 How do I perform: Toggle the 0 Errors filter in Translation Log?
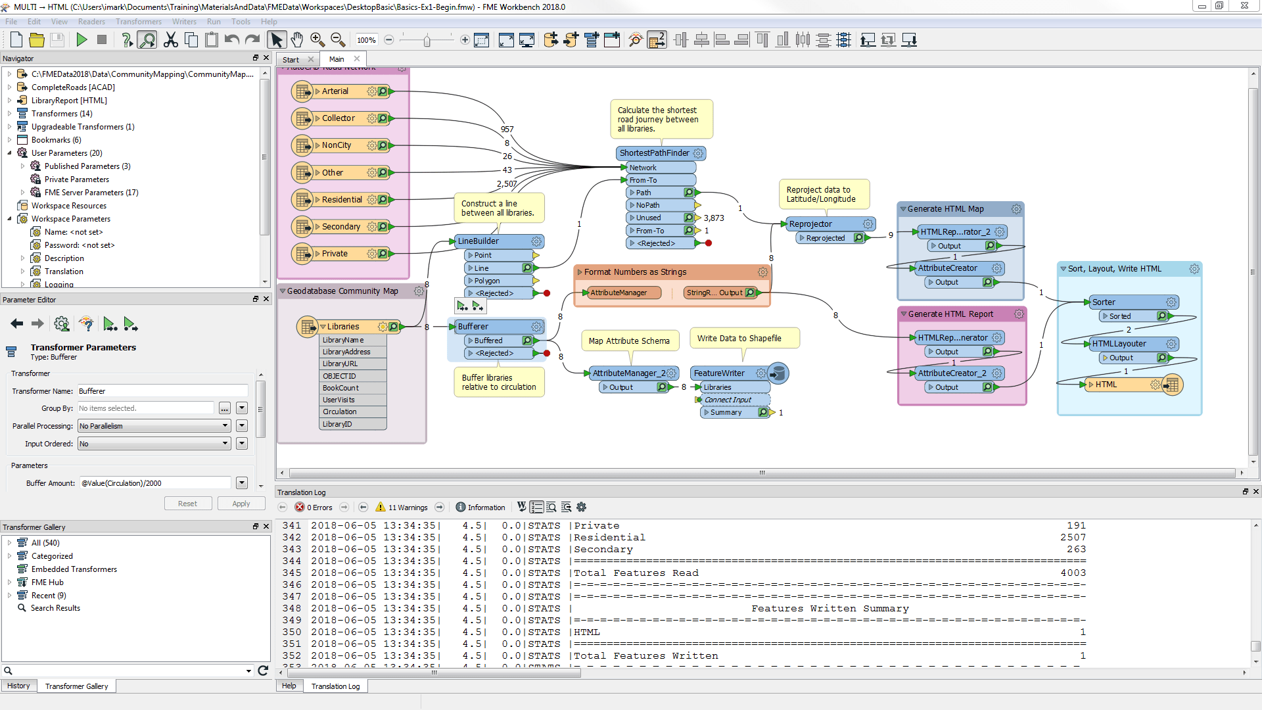coord(314,507)
